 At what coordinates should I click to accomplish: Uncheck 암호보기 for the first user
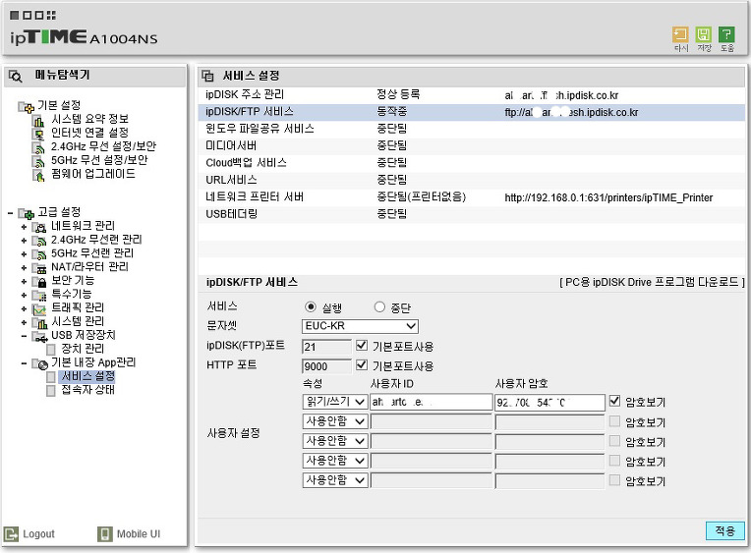click(615, 401)
